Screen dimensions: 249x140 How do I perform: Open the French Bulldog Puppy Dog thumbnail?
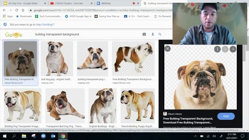(137, 106)
